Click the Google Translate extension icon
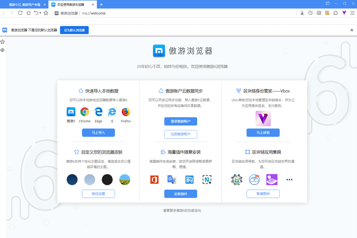Viewport: 357px width, 238px height. coord(172,180)
